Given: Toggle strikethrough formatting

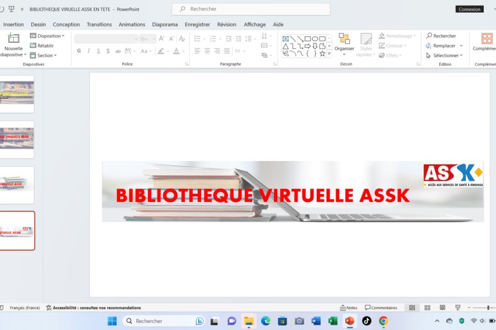Looking at the screenshot, I should click(118, 51).
